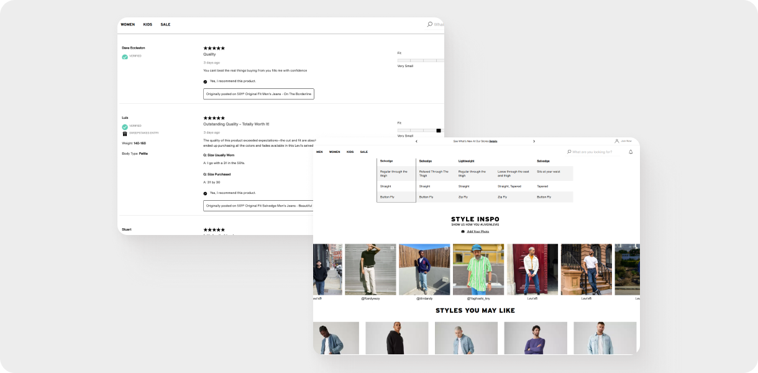
Task: Click the search magnifier icon in the front window
Action: pyautogui.click(x=569, y=152)
